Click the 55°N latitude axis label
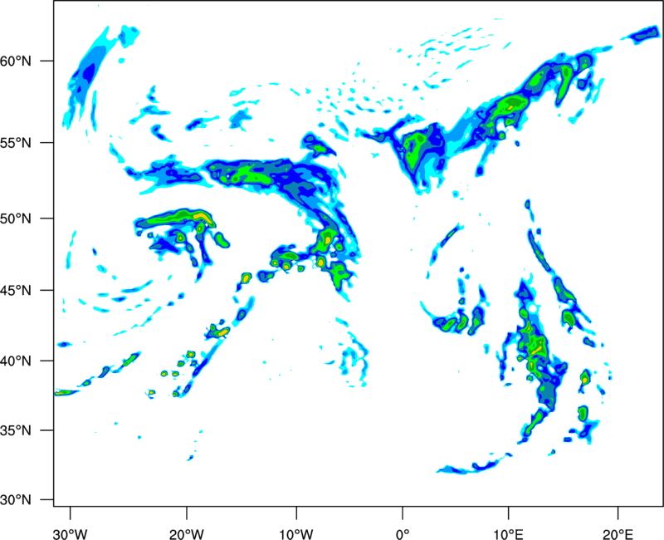This screenshot has height=540, width=664. tap(16, 143)
